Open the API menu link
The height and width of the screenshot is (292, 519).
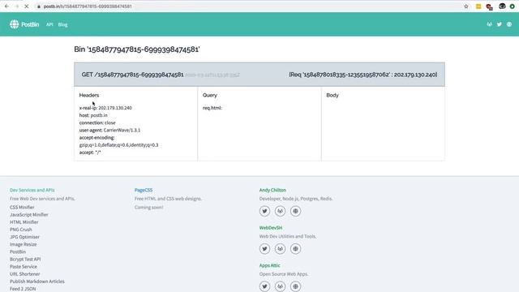(x=49, y=24)
